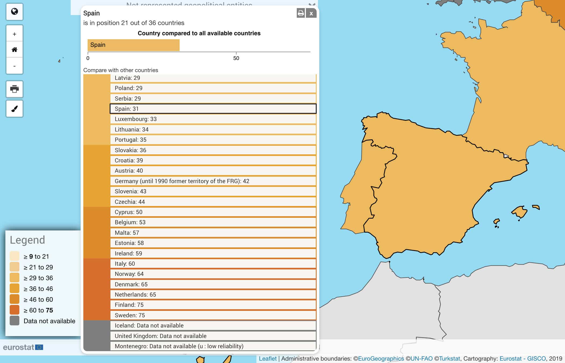Zoom in with the plus button
565x363 pixels.
tap(15, 34)
